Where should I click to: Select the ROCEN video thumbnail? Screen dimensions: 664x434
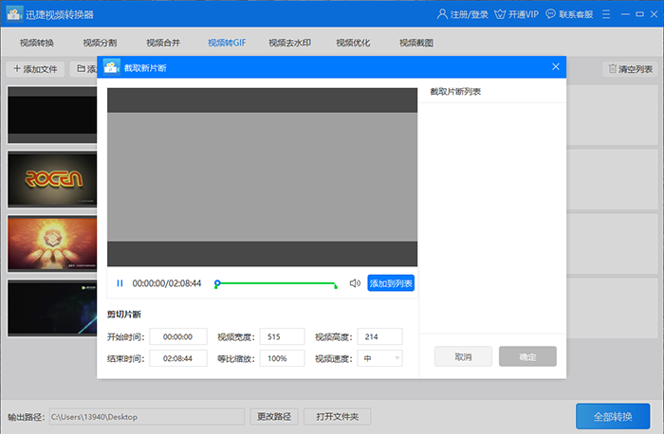pos(52,179)
